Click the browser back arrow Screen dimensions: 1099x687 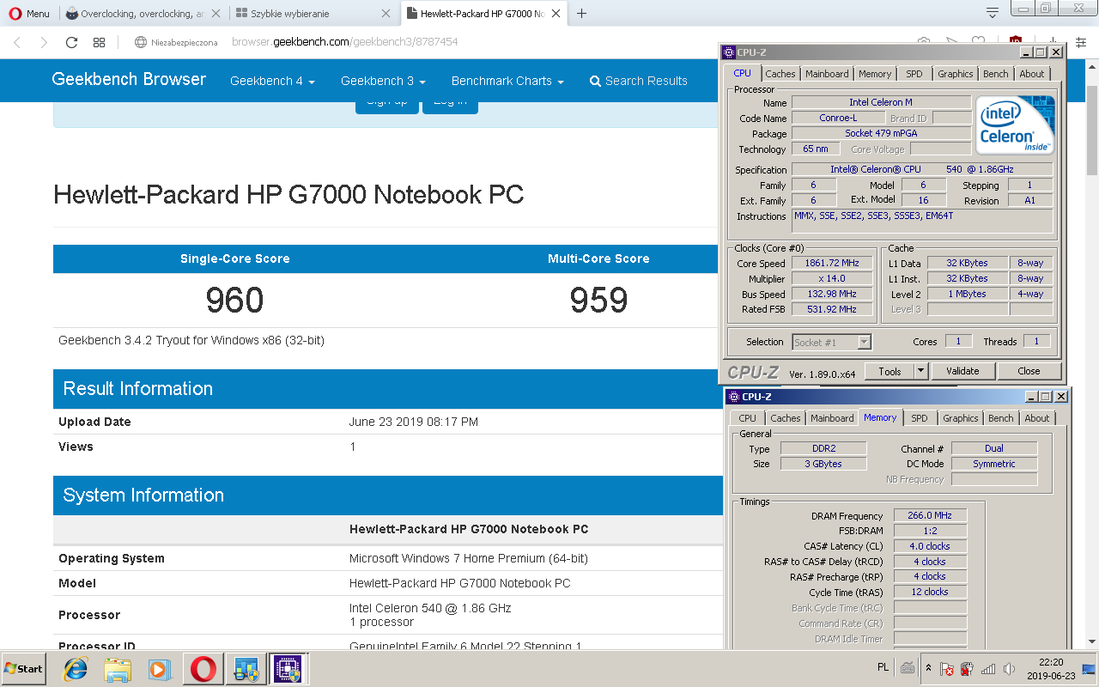[x=17, y=42]
